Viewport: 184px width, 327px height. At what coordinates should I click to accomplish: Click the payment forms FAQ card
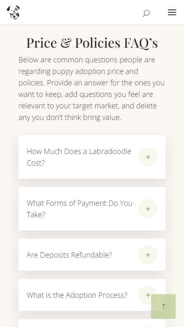point(92,209)
